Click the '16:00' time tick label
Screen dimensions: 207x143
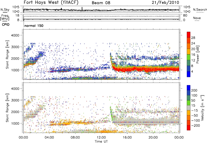click(127, 138)
